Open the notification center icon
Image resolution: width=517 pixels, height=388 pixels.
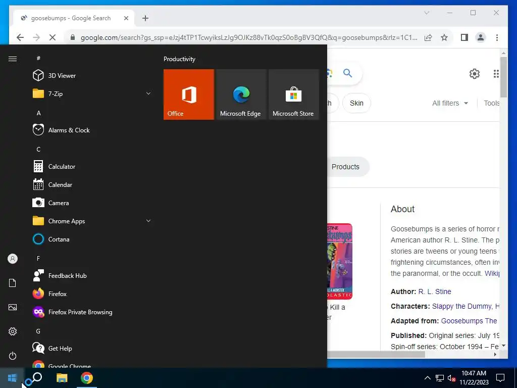pyautogui.click(x=500, y=378)
